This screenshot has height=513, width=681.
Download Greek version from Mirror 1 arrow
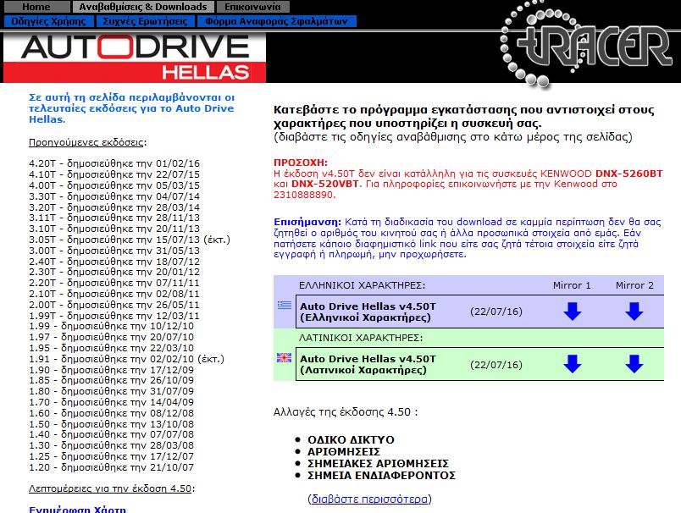click(572, 312)
